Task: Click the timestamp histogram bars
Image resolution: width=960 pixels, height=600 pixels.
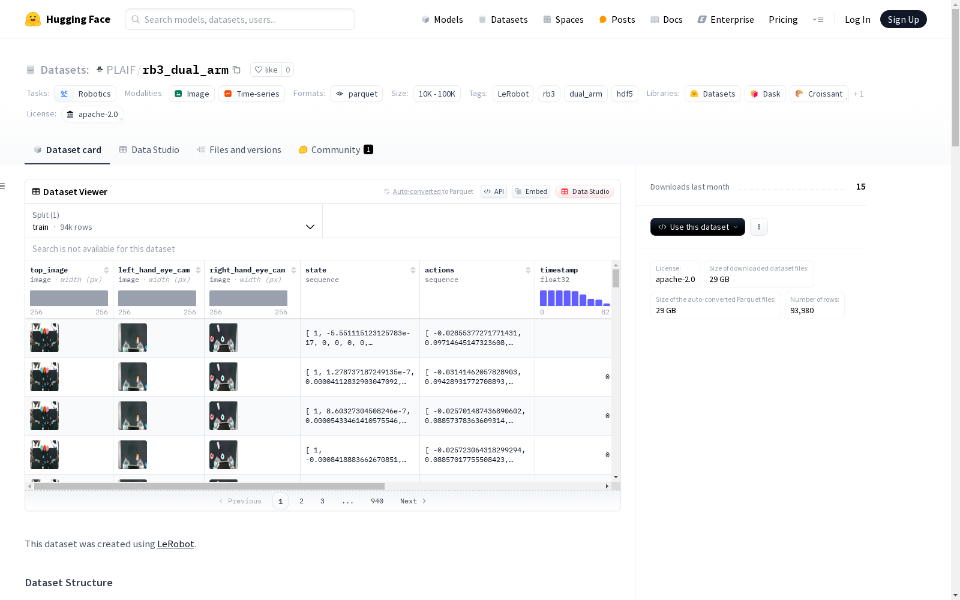Action: pyautogui.click(x=575, y=298)
